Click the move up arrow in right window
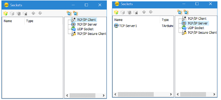This screenshot has width=221, height=100. click(144, 12)
